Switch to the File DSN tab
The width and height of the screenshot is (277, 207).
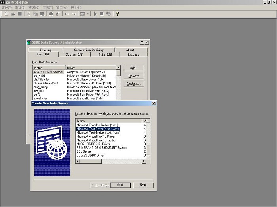pos(105,54)
